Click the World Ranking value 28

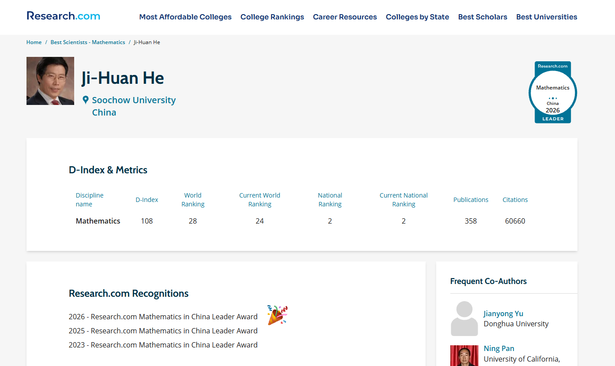[193, 221]
